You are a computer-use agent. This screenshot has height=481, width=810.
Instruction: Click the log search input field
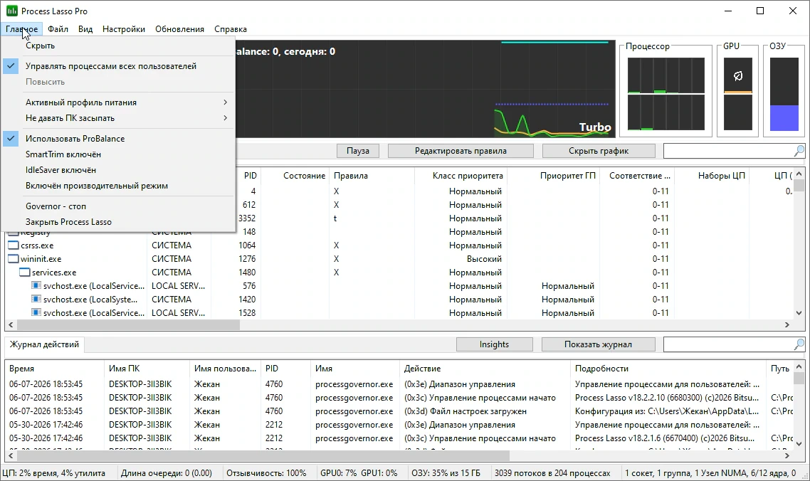coord(728,344)
